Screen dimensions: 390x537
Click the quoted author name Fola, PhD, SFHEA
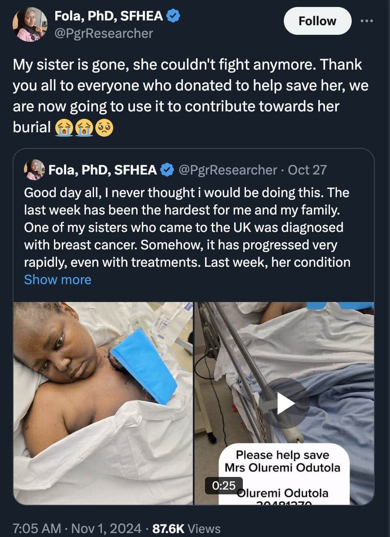[103, 170]
